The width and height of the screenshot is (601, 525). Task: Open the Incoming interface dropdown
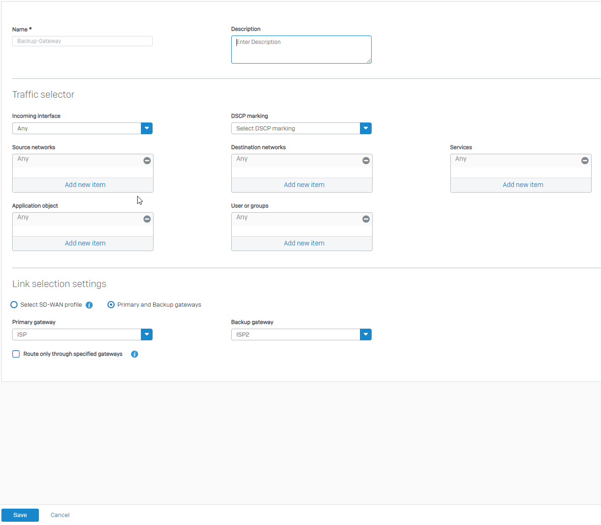[147, 128]
